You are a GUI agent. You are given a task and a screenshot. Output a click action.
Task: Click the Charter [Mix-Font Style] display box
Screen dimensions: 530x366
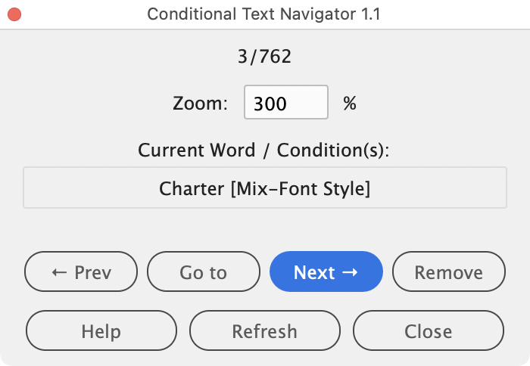click(x=264, y=188)
